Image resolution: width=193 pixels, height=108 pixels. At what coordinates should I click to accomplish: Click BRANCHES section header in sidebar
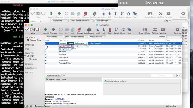(x=30, y=45)
